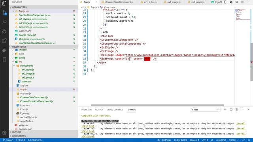Open notifications bell in status bar
253x142 pixels.
tap(249, 140)
